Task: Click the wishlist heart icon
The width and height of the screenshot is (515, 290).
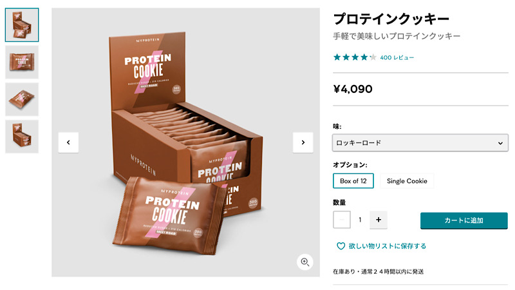Action: pyautogui.click(x=341, y=246)
